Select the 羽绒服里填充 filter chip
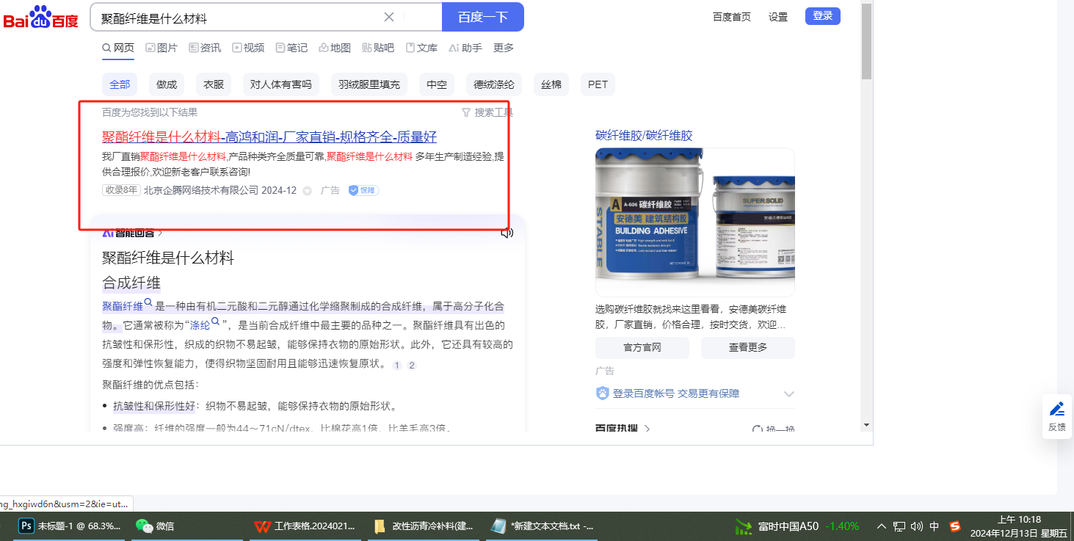This screenshot has width=1074, height=541. (x=369, y=84)
